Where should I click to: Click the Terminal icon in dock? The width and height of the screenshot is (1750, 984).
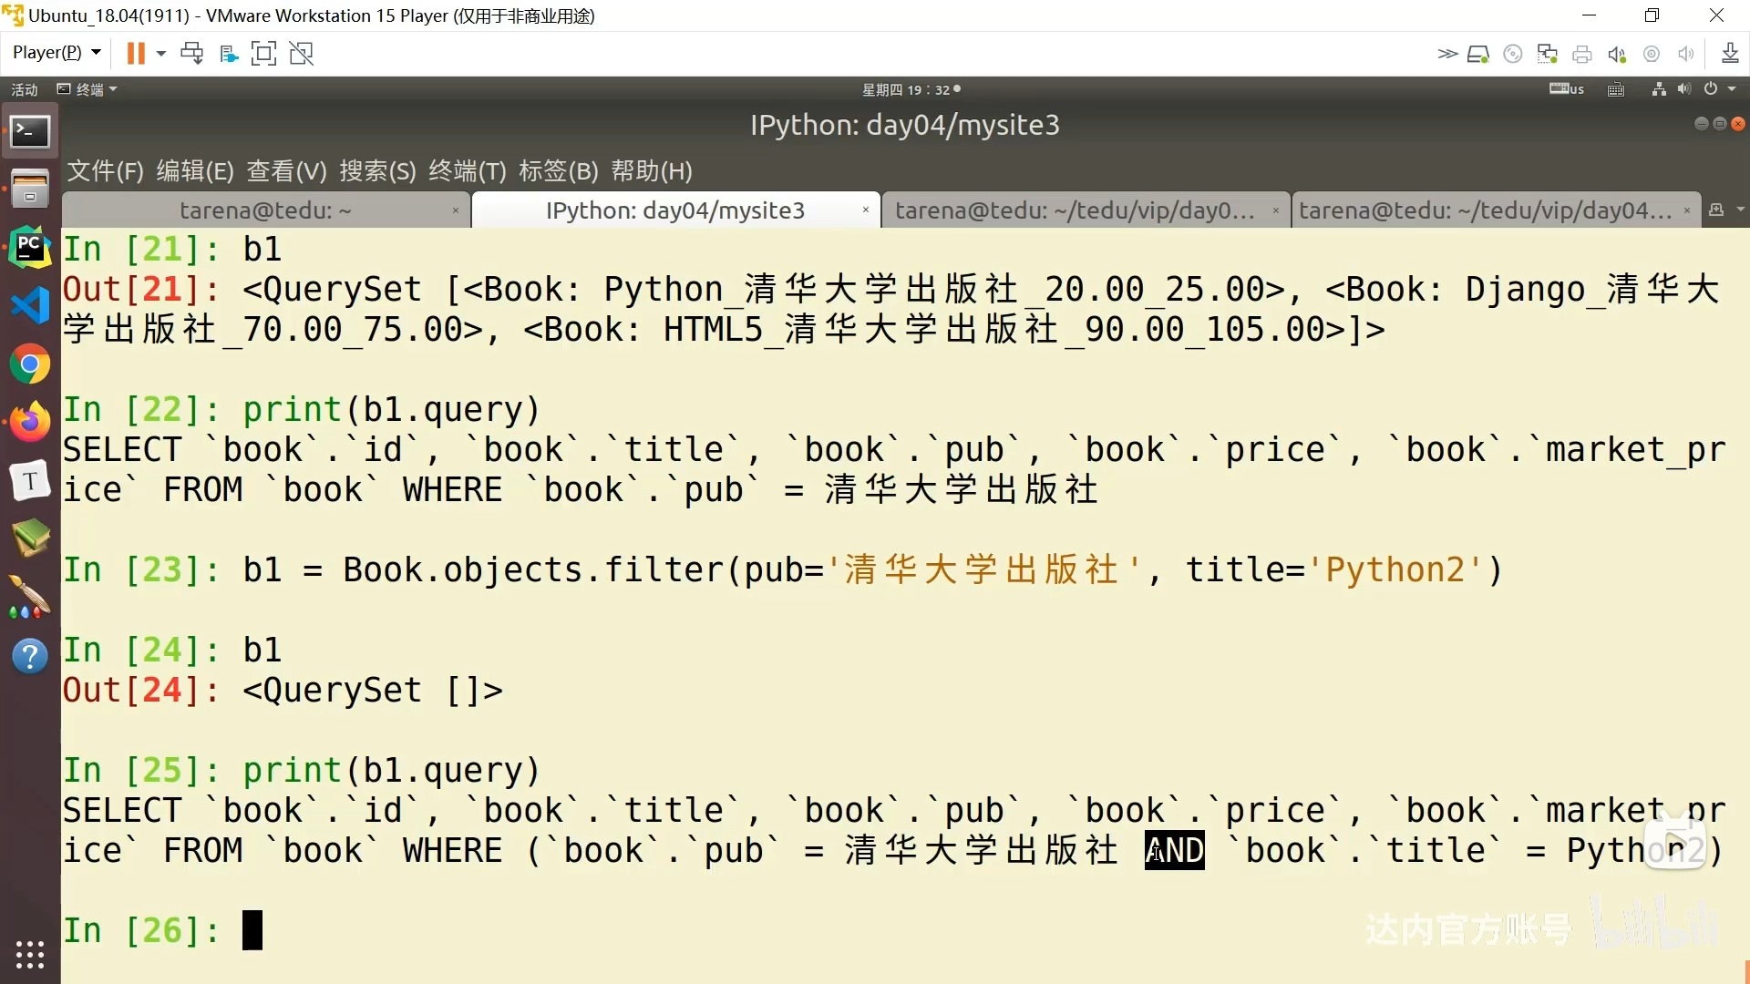point(30,132)
